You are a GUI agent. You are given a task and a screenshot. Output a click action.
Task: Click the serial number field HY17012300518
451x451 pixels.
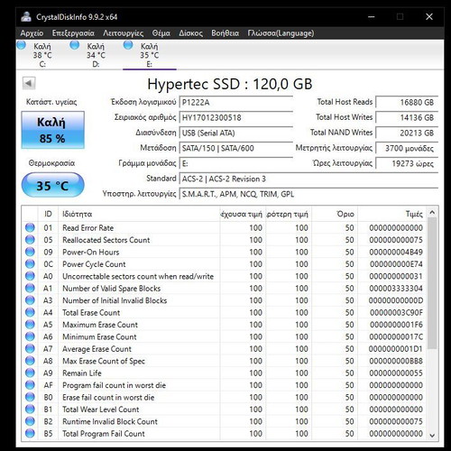[236, 117]
